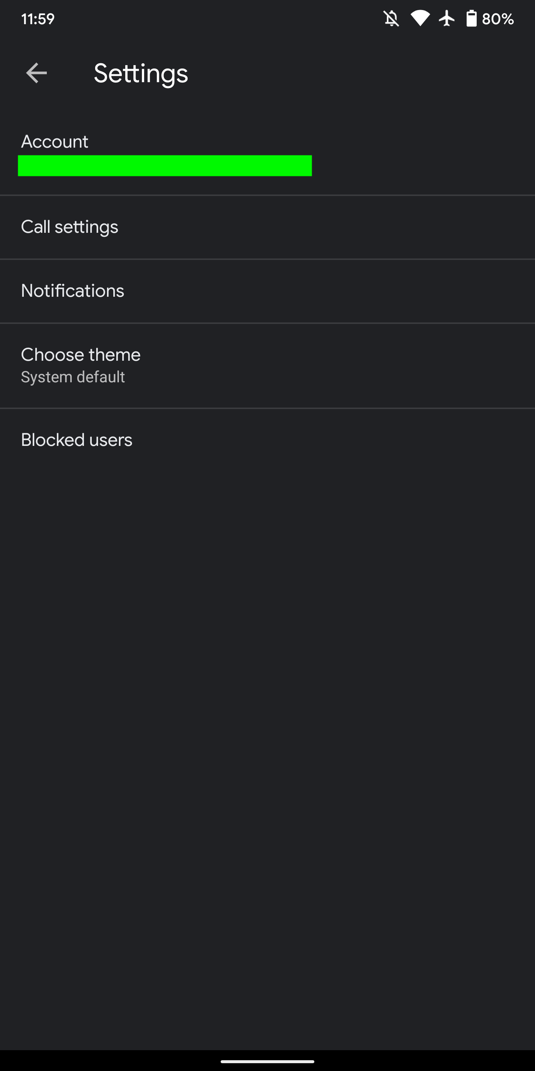The image size is (535, 1071).
Task: Tap the 11:59 clock in status bar
Action: (x=38, y=19)
